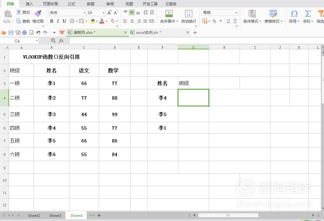This screenshot has width=324, height=221.
Task: Expand the Name Box dropdown G4
Action: point(37,41)
